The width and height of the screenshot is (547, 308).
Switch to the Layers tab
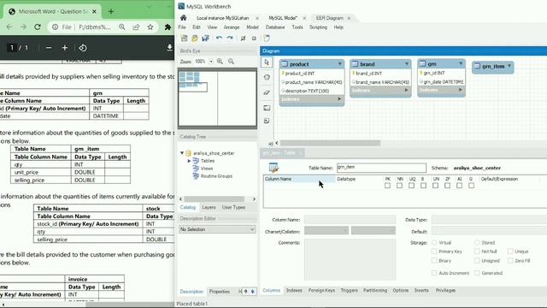[x=209, y=207]
